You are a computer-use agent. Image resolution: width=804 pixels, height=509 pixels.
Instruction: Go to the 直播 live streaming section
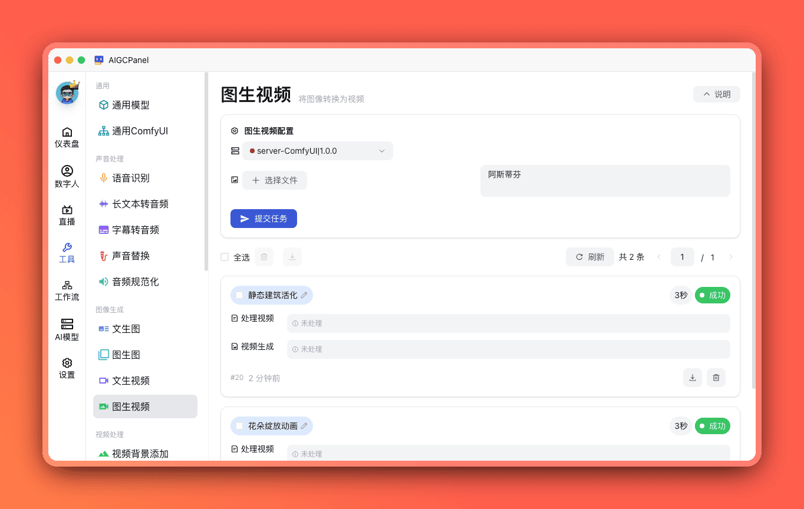(67, 216)
